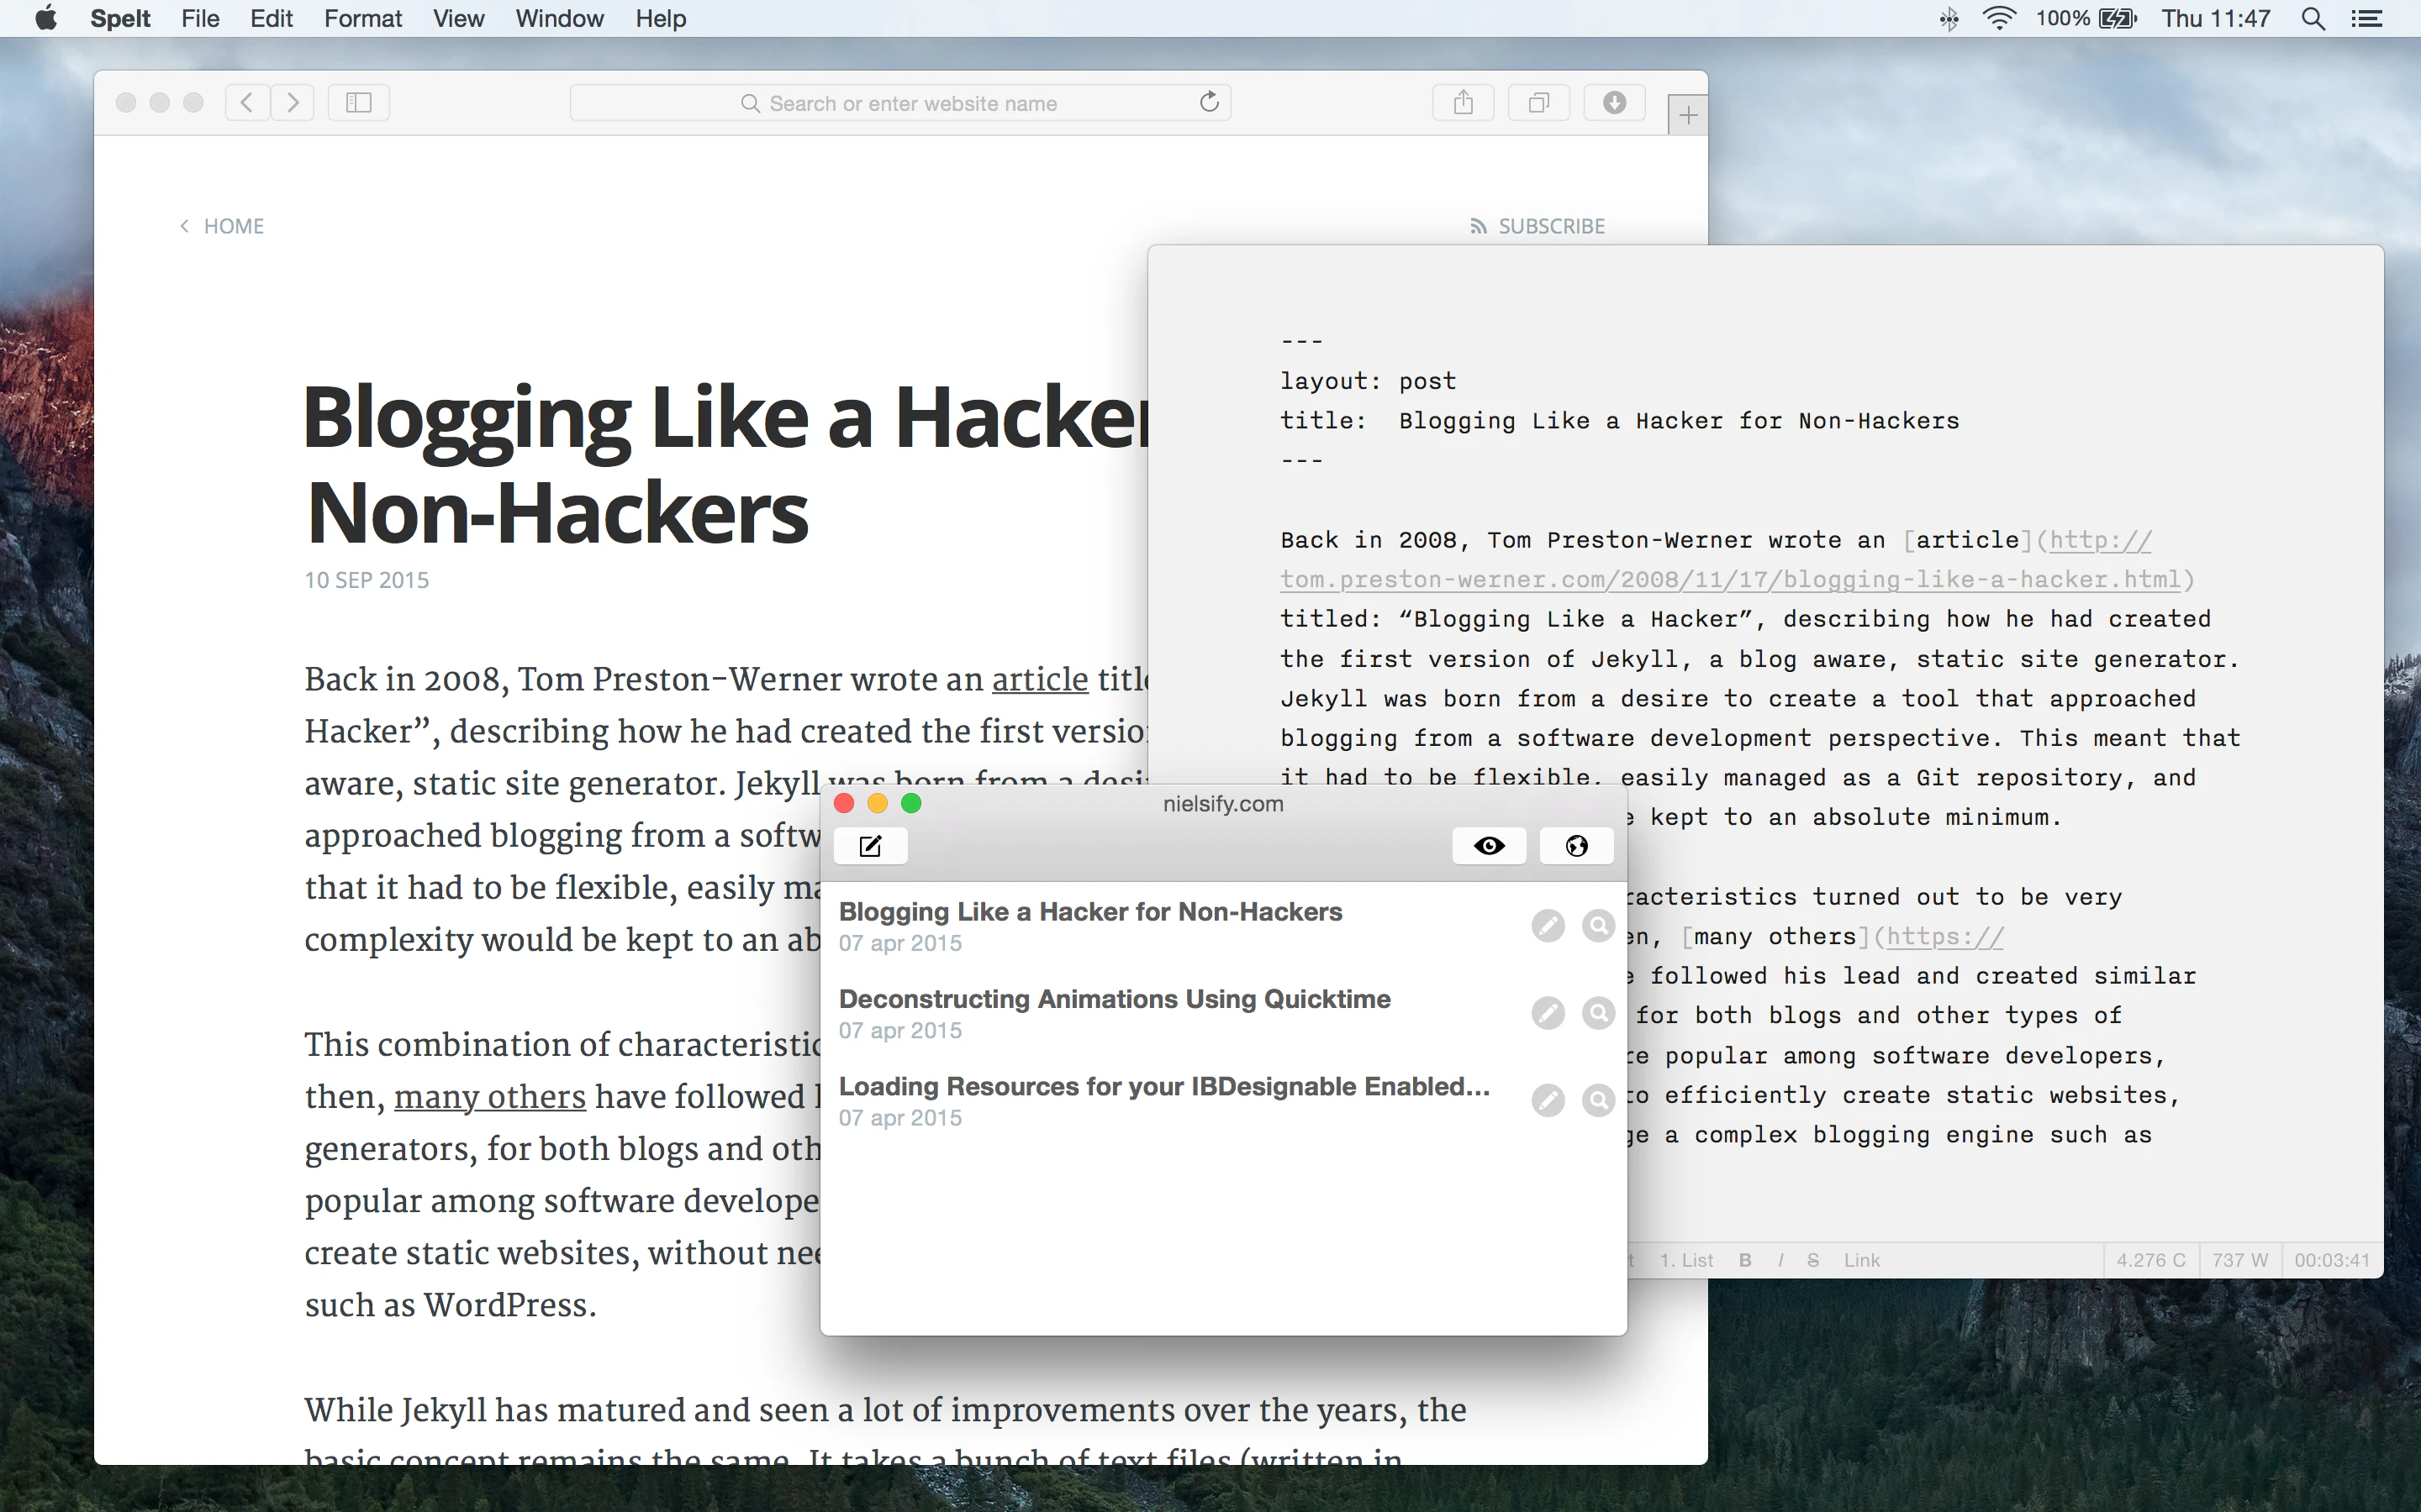Show all tabs in Safari
Viewport: 2421px width, 1512px height.
click(x=1538, y=103)
